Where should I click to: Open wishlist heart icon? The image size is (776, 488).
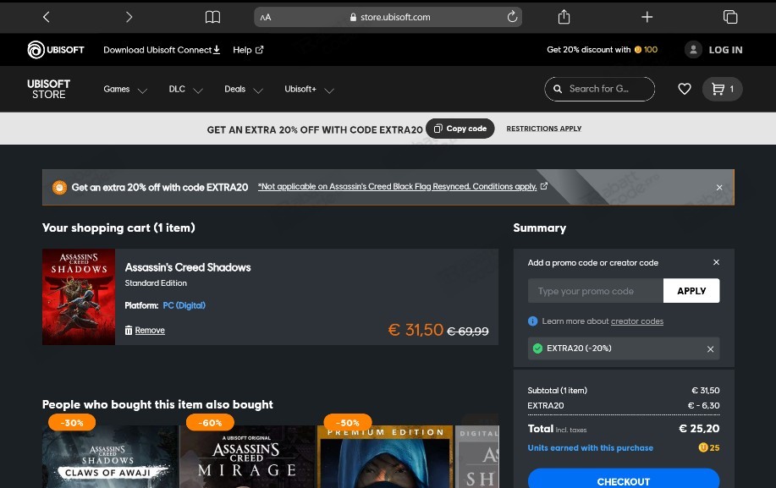(685, 89)
